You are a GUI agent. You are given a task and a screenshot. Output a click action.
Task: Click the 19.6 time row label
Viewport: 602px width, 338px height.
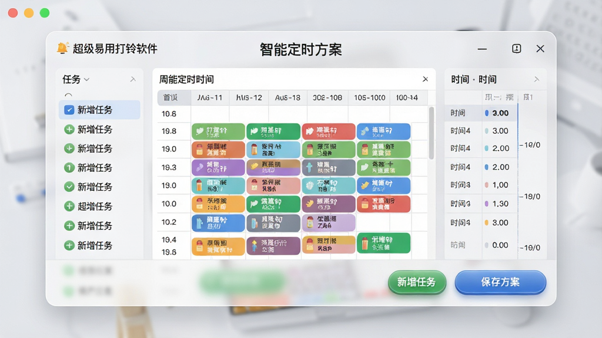[x=169, y=252]
